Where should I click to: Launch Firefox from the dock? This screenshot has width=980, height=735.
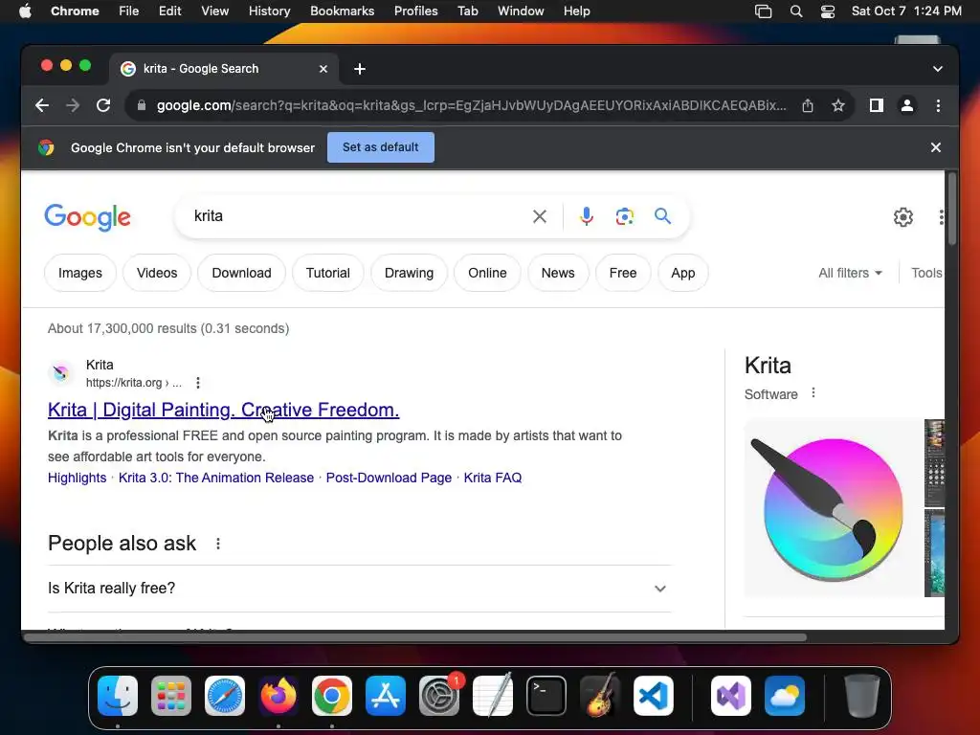278,696
